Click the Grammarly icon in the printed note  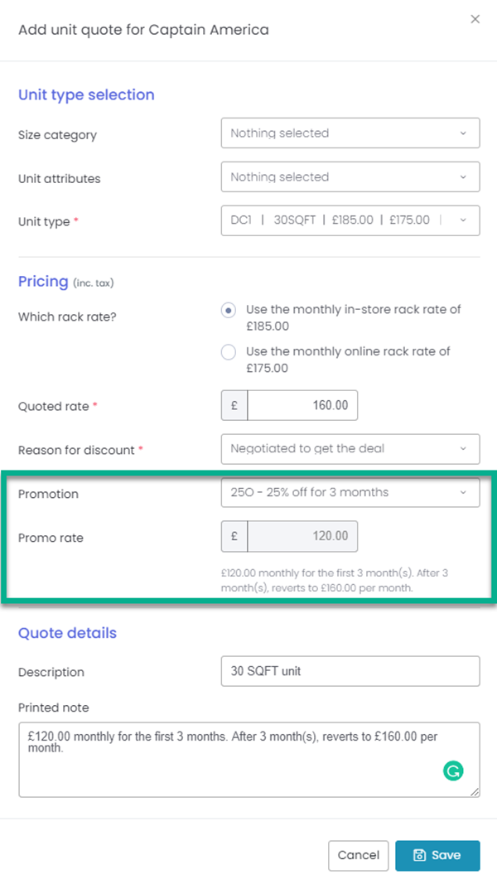tap(453, 771)
